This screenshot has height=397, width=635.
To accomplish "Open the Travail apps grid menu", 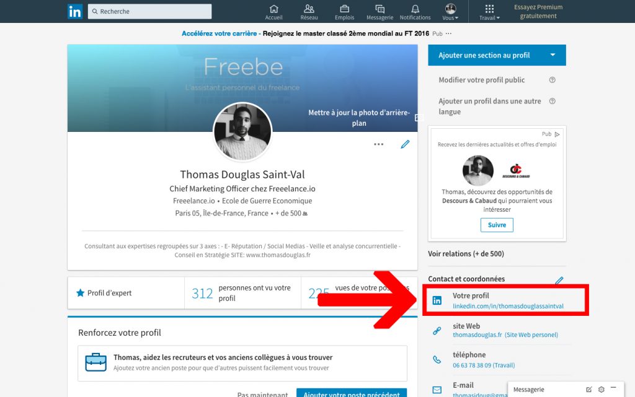I will tap(489, 12).
